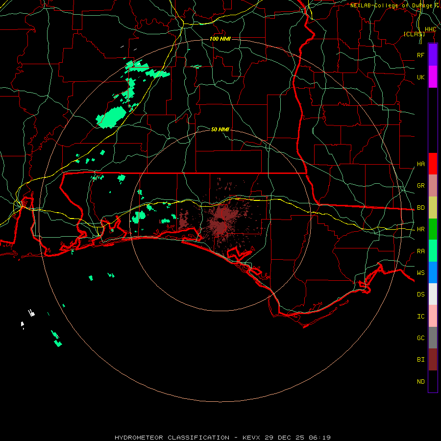This screenshot has height=441, width=441.
Task: Click the GR legend label
Action: point(420,186)
